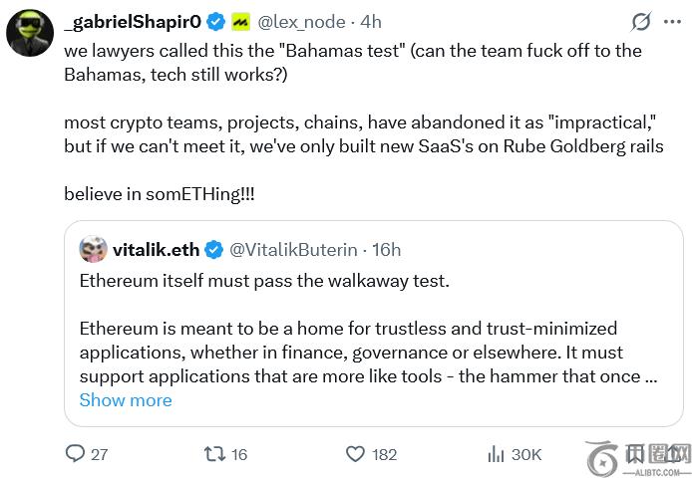Click vitalik.eth's blue verified checkmark

click(214, 250)
